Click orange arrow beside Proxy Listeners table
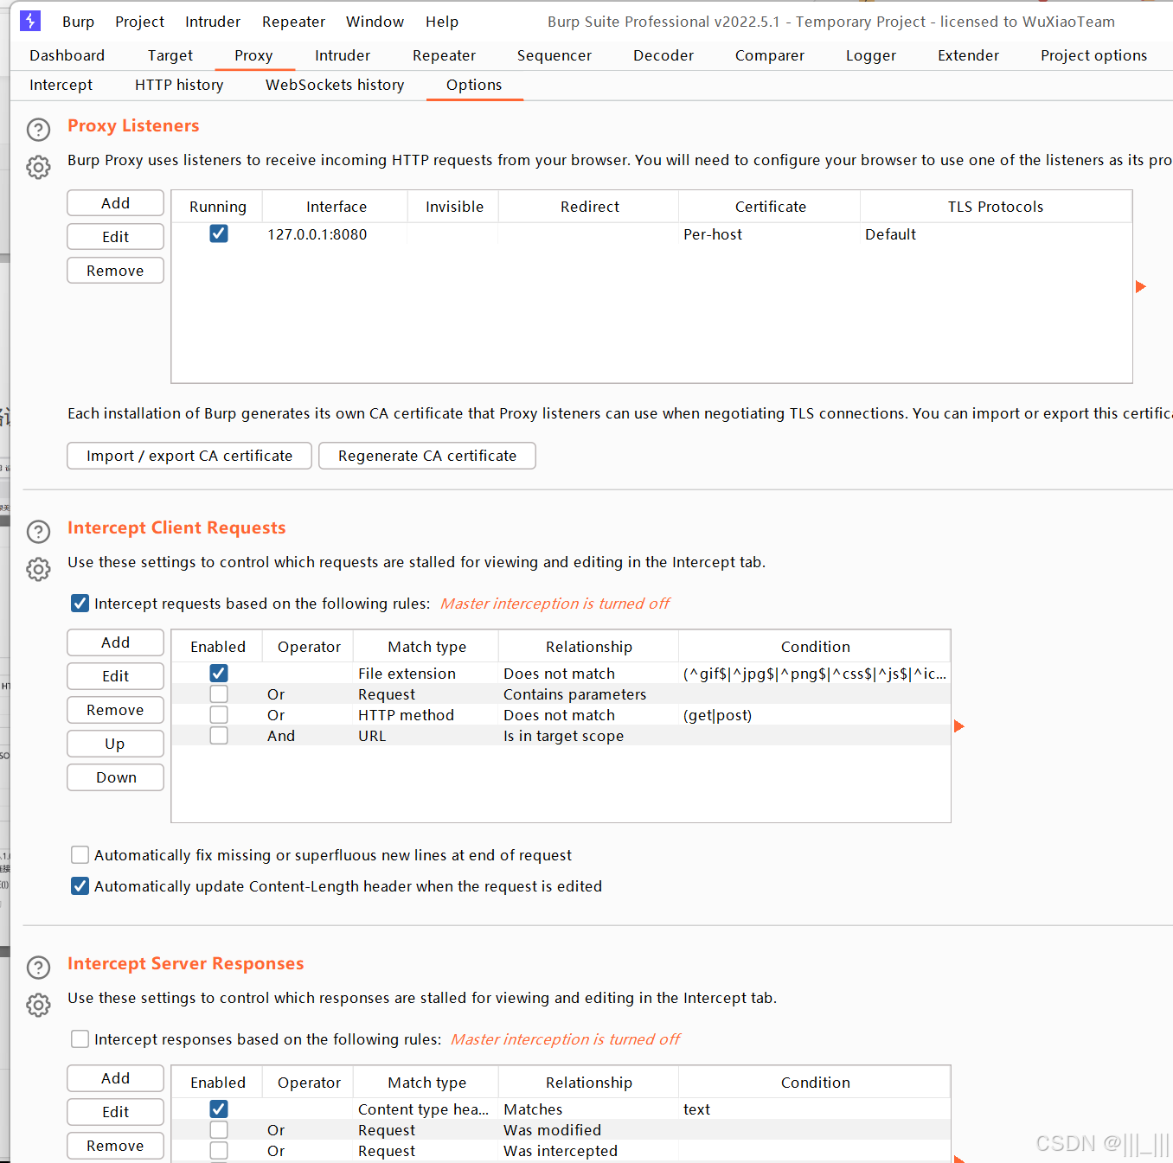Viewport: 1173px width, 1163px height. pos(1140,286)
